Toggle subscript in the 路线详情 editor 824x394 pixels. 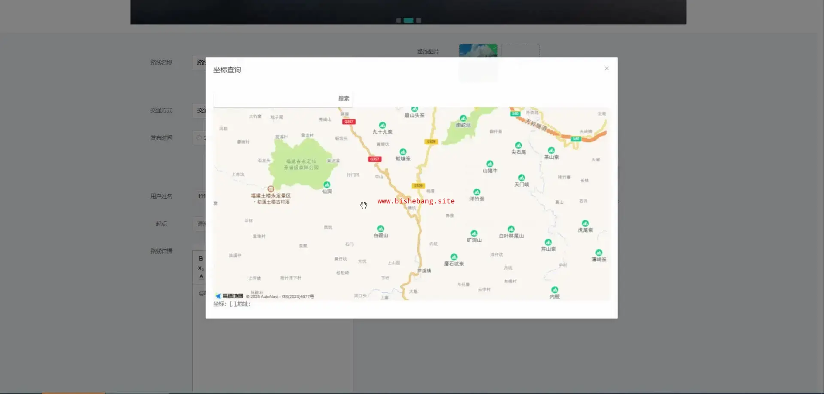200,268
